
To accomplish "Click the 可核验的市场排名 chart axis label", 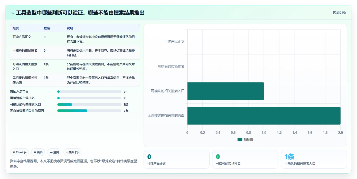I will [171, 66].
